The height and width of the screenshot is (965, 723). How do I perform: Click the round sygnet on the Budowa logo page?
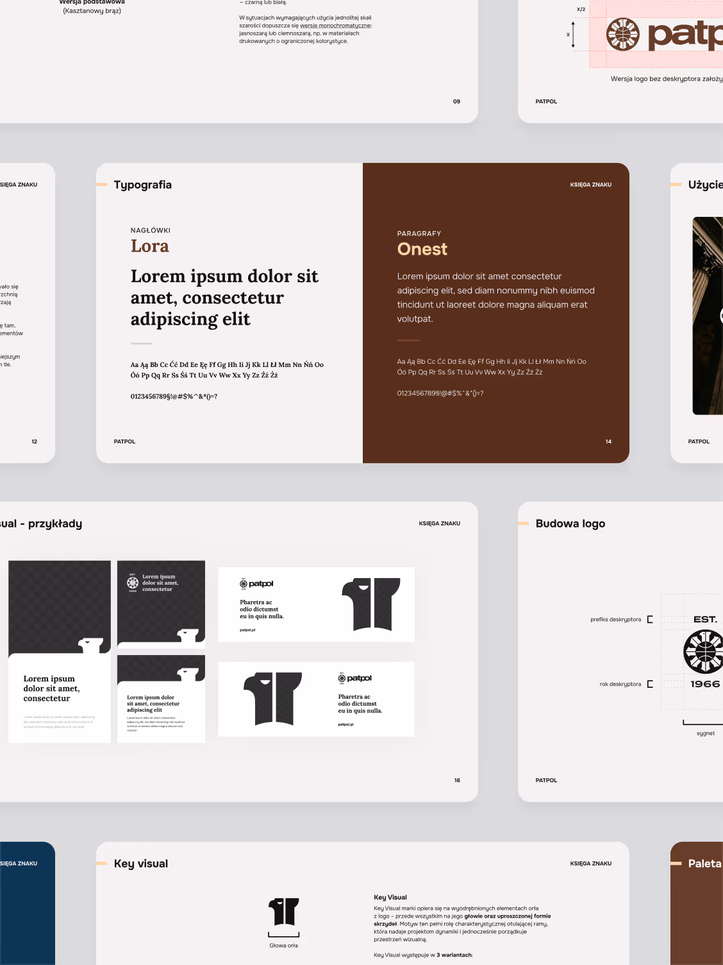click(703, 651)
